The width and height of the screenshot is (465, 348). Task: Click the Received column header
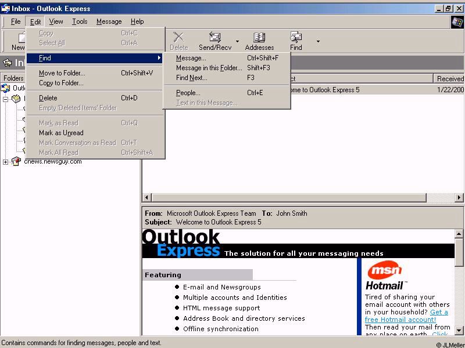tap(449, 79)
